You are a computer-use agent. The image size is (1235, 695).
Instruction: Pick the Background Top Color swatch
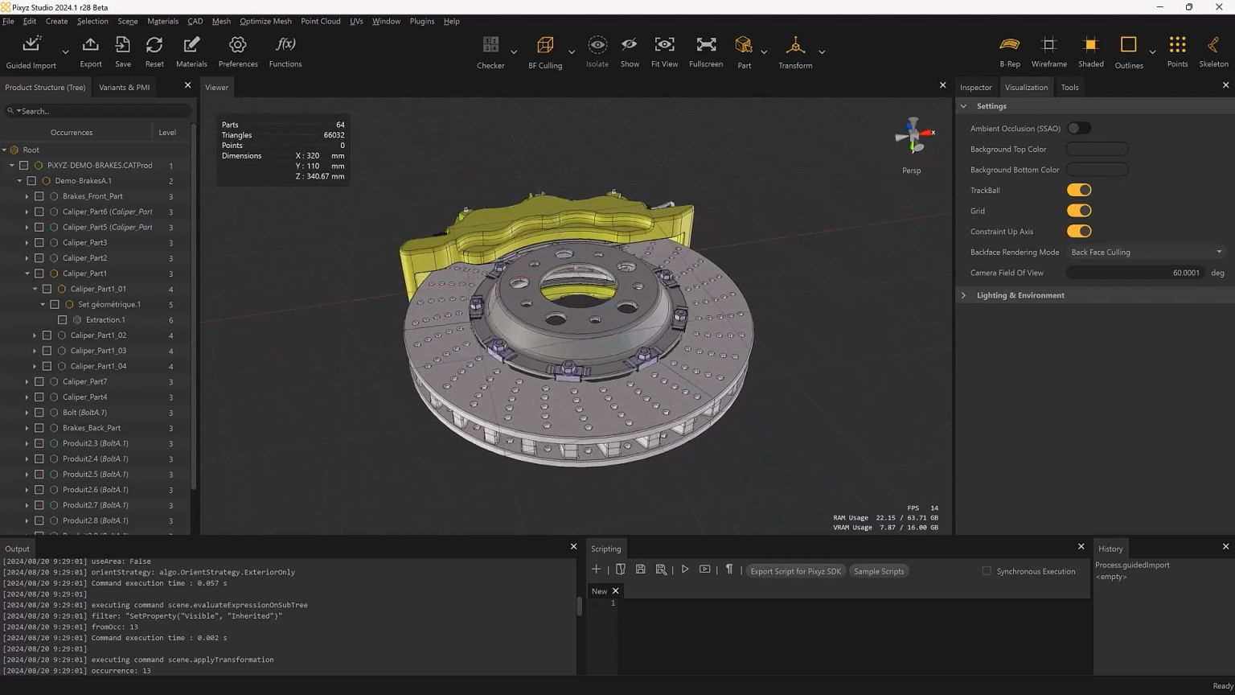1097,149
